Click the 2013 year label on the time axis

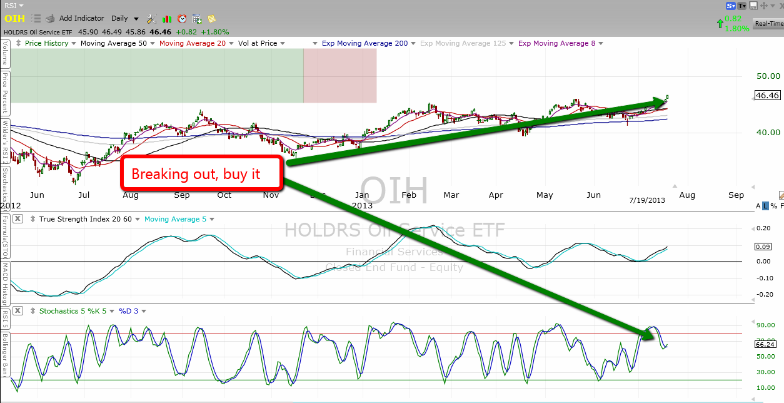[x=363, y=205]
